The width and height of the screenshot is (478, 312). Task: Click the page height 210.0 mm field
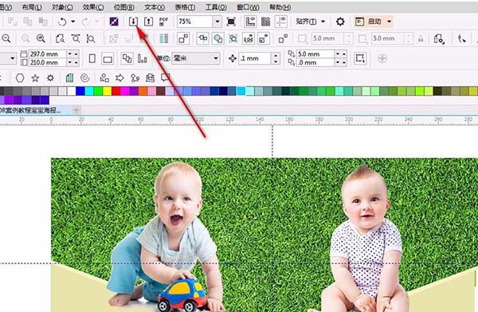coord(47,62)
